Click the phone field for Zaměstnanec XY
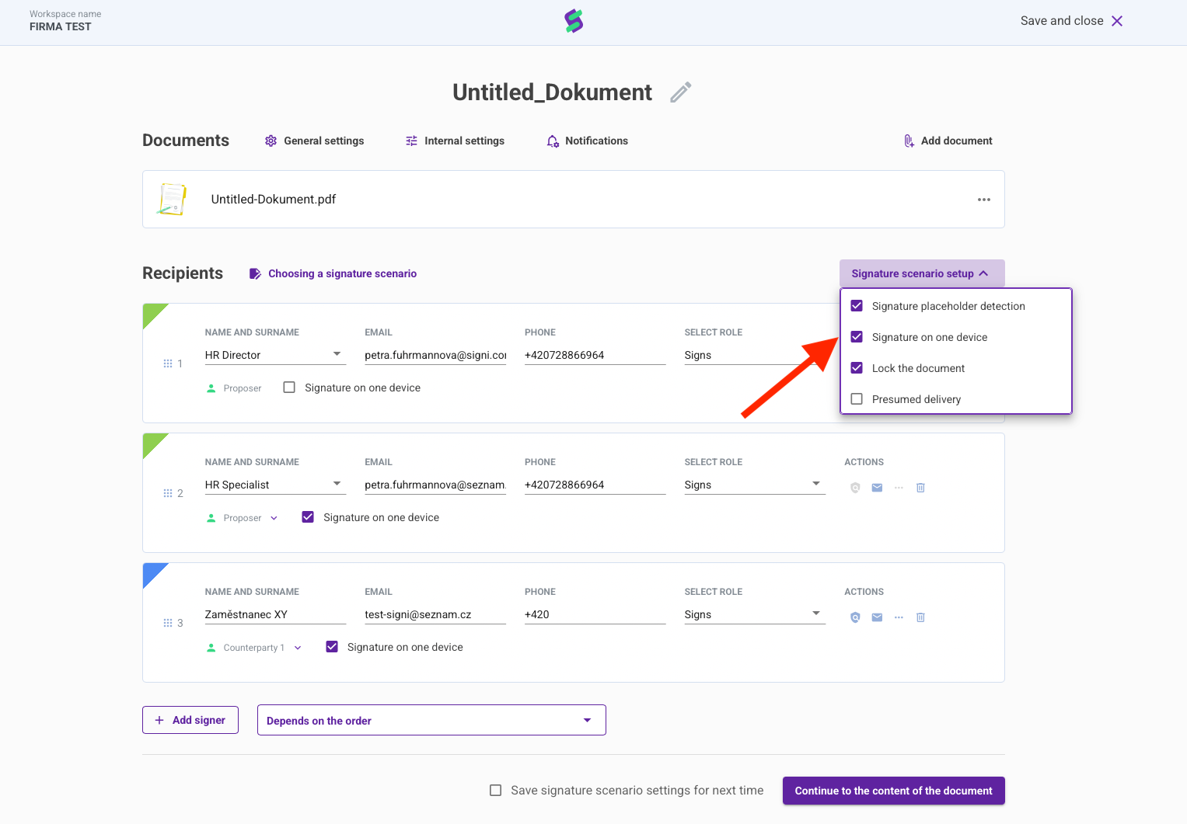The width and height of the screenshot is (1187, 824). [595, 614]
